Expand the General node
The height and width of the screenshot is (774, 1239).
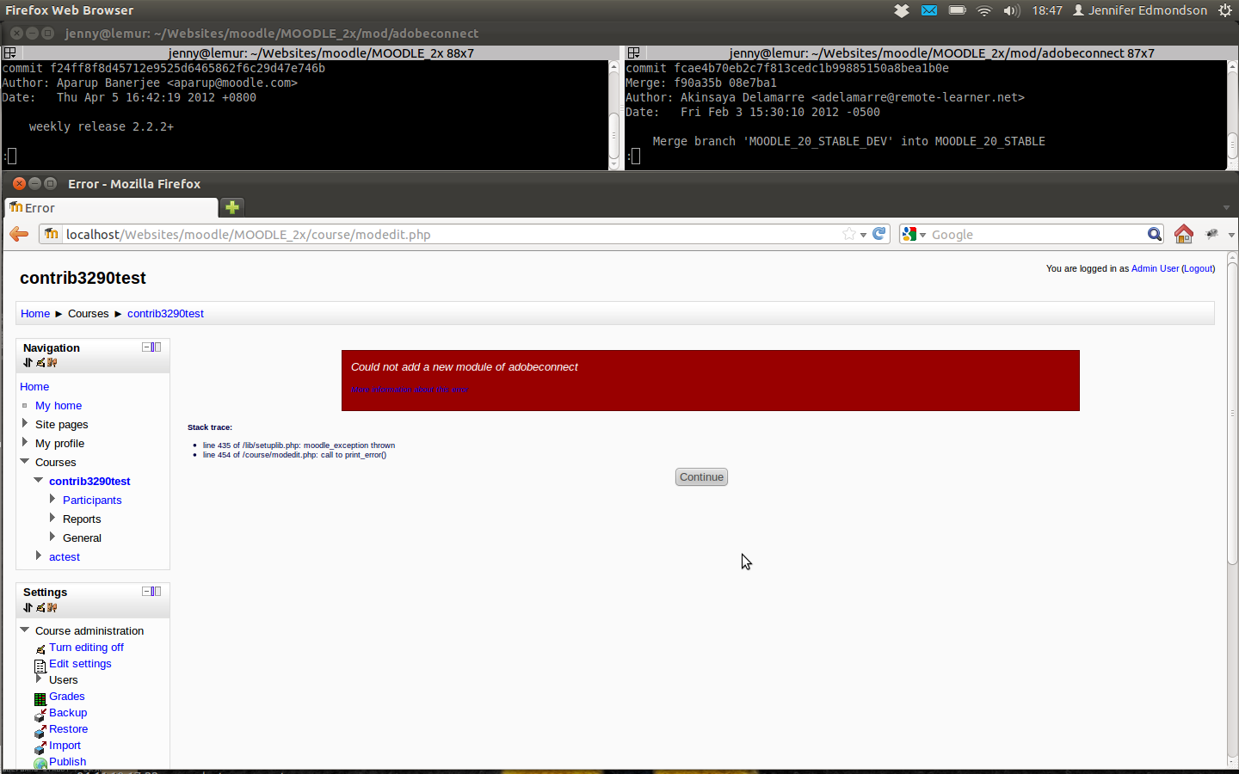pos(52,537)
